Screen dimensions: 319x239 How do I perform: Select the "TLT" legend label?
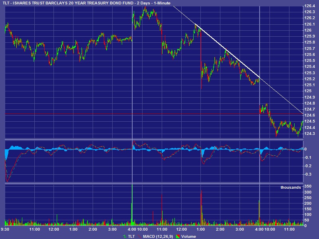click(x=131, y=236)
